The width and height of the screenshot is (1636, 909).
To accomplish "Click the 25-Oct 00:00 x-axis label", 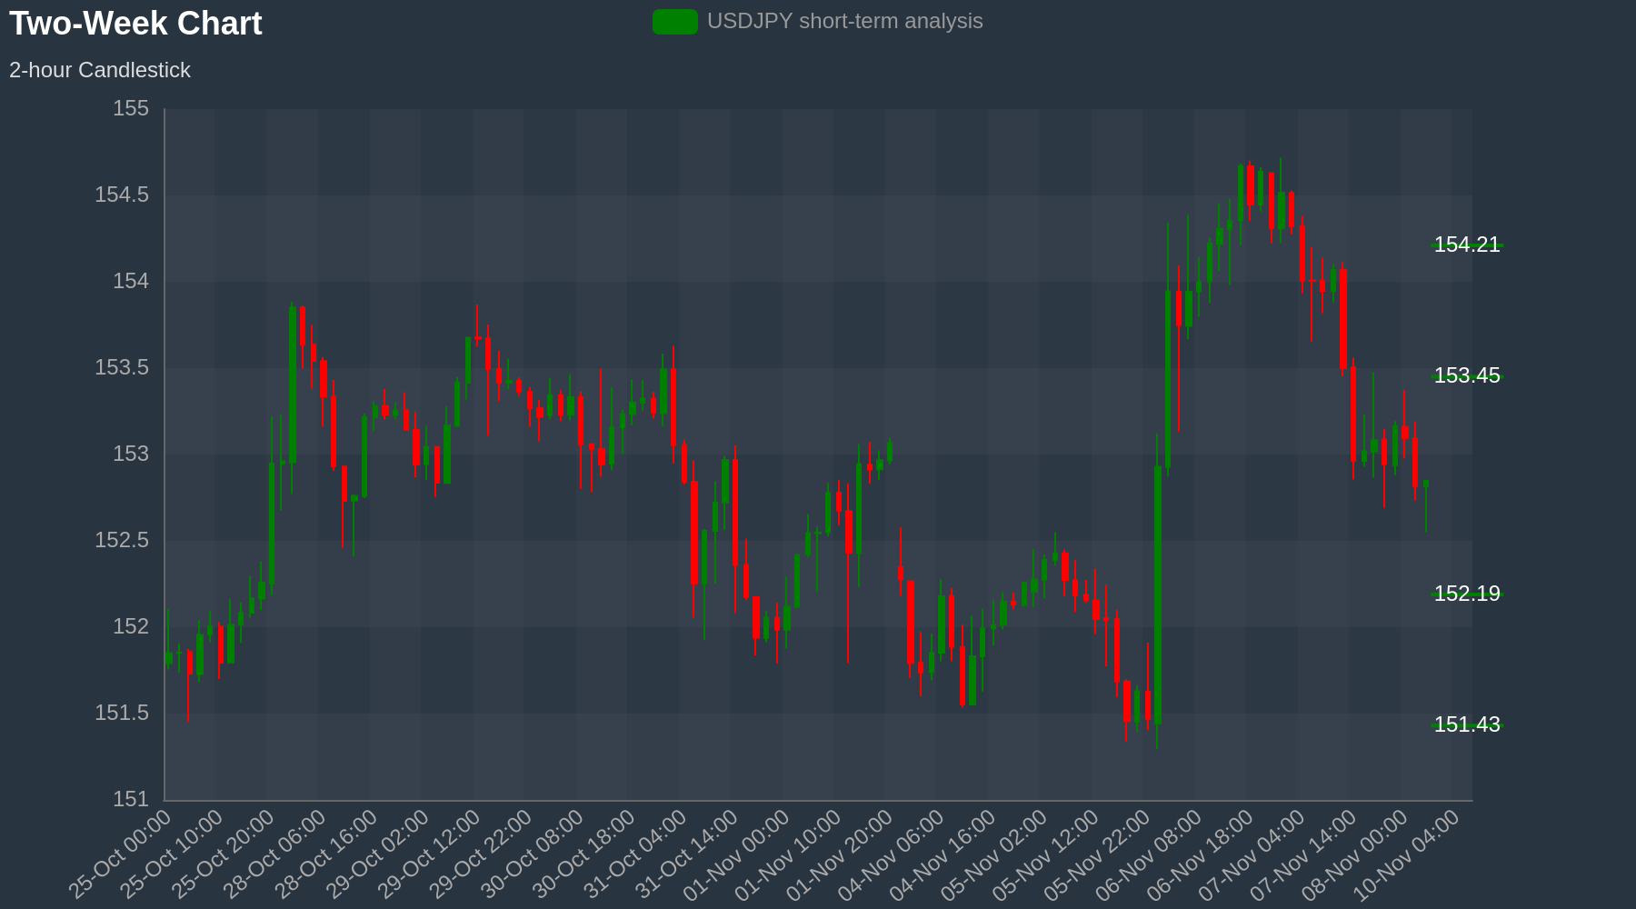I will tap(120, 855).
